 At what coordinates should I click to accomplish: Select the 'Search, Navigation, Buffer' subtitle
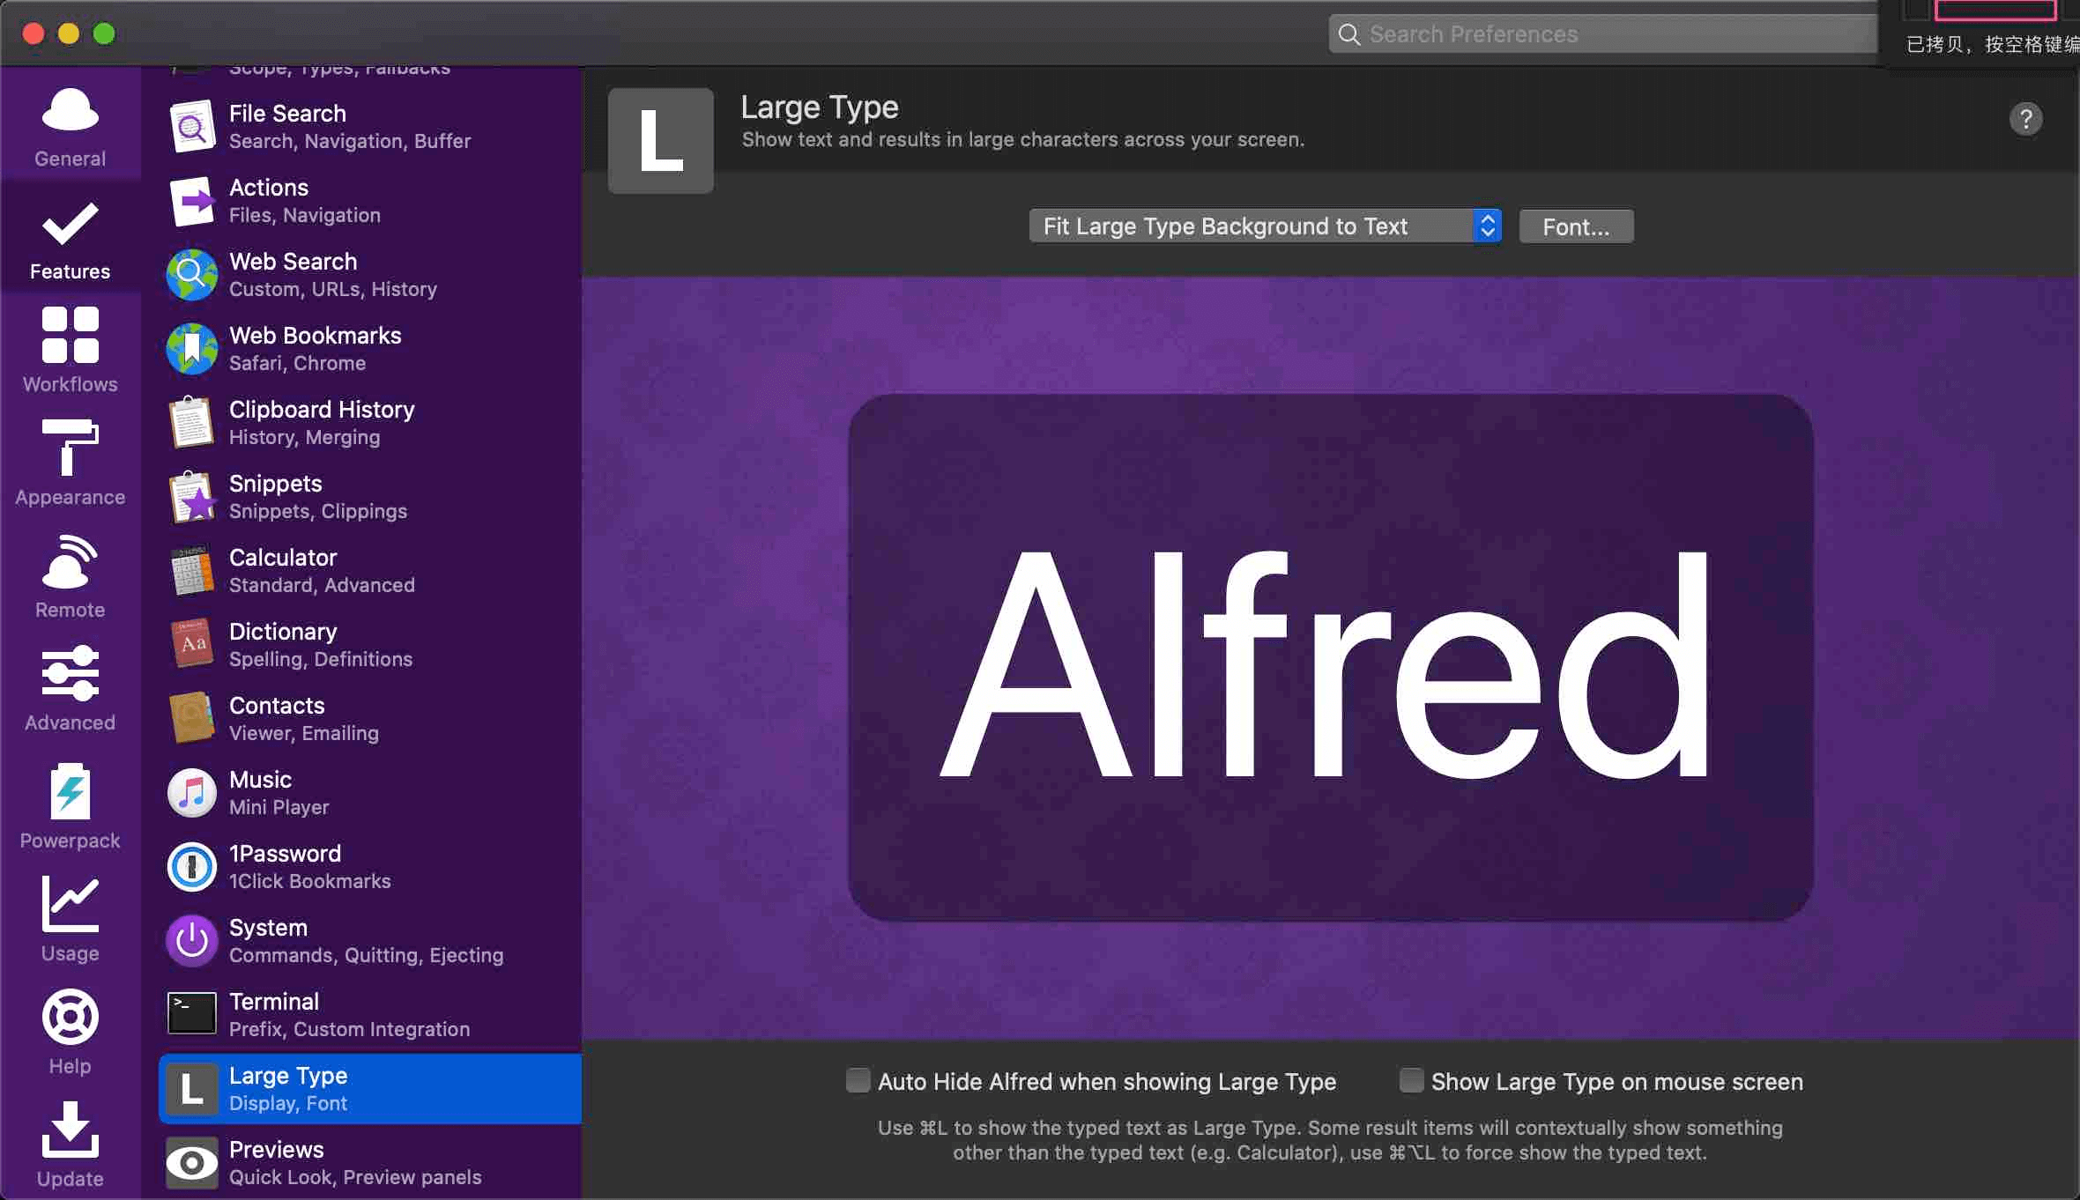coord(350,142)
